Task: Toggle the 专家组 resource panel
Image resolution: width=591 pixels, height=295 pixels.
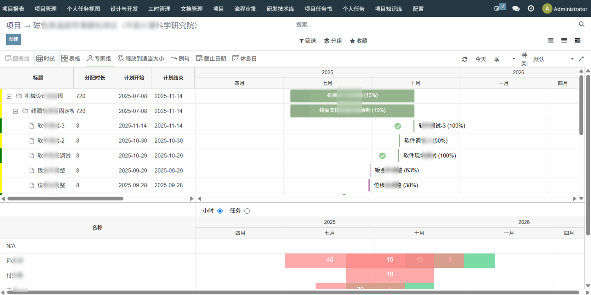Action: point(99,58)
